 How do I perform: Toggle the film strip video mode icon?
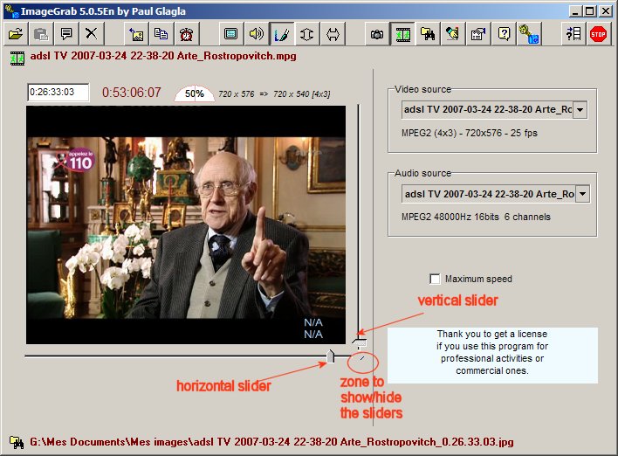click(402, 34)
